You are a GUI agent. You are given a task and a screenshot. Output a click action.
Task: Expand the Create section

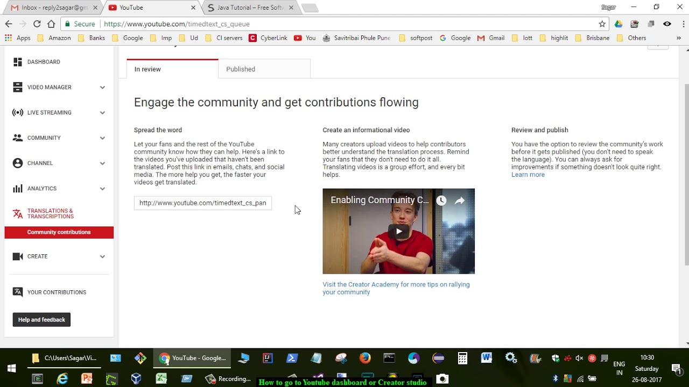(x=102, y=256)
